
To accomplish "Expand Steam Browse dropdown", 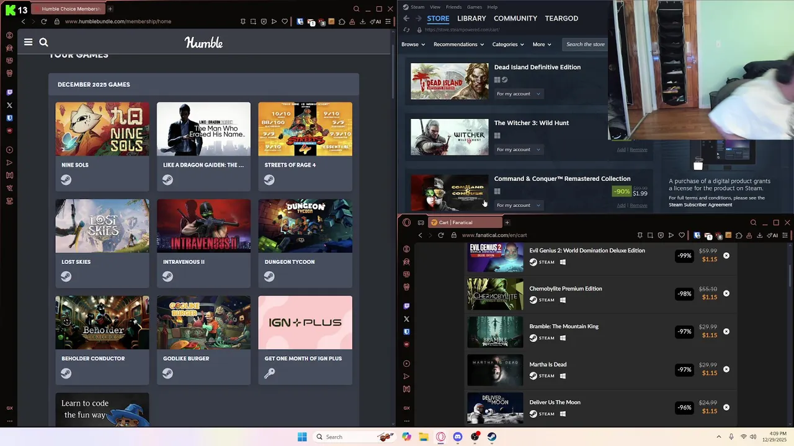I will click(x=413, y=45).
